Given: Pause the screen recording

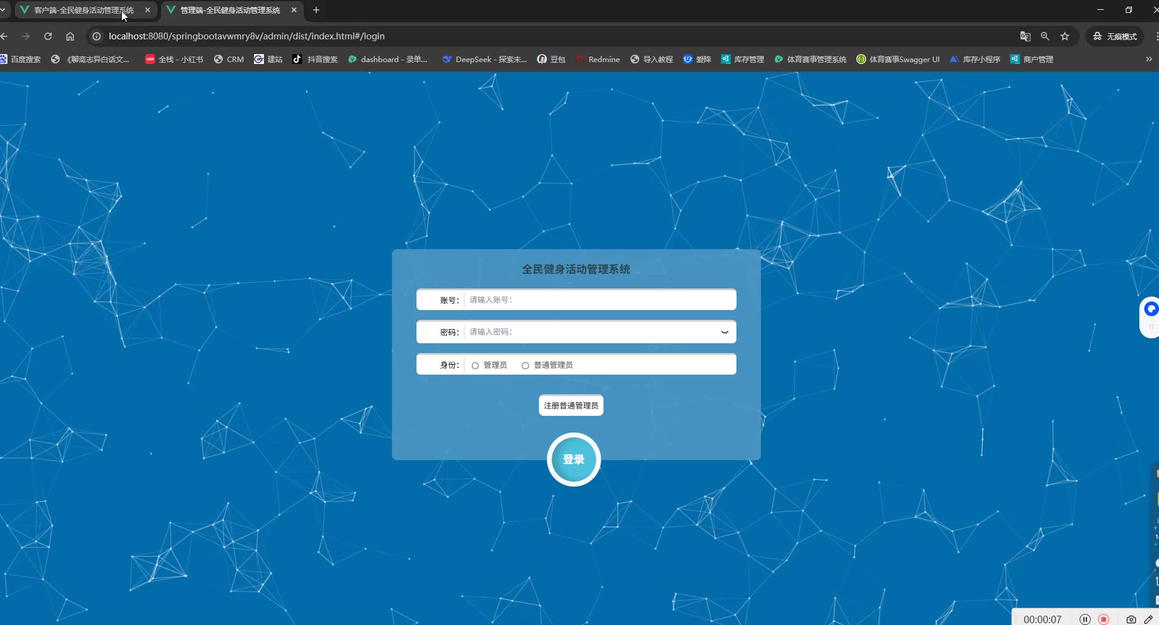Looking at the screenshot, I should pyautogui.click(x=1085, y=619).
